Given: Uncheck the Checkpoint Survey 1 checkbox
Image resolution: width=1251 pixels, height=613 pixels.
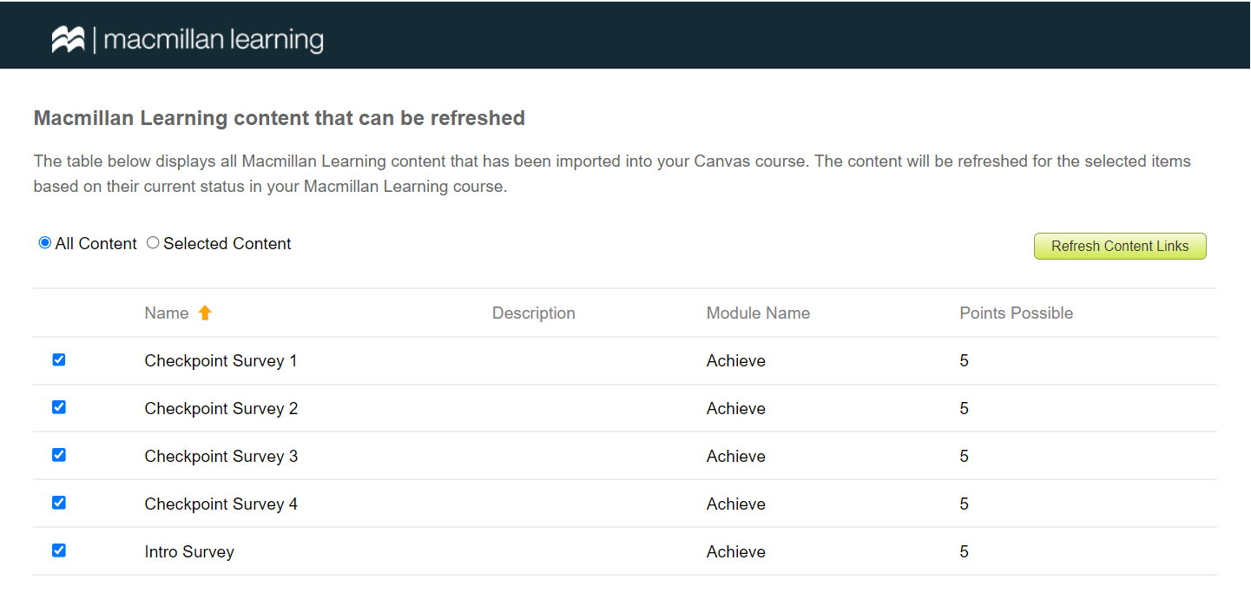Looking at the screenshot, I should click(x=58, y=359).
